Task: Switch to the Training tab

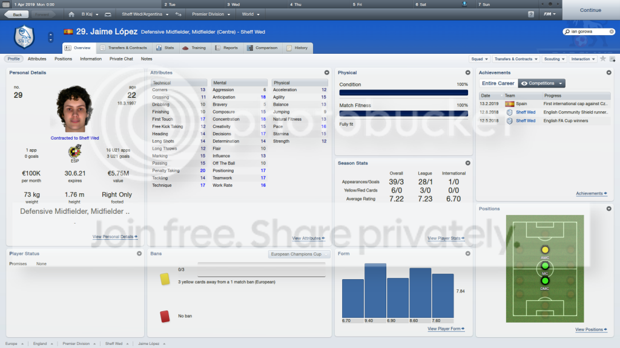Action: click(x=194, y=48)
